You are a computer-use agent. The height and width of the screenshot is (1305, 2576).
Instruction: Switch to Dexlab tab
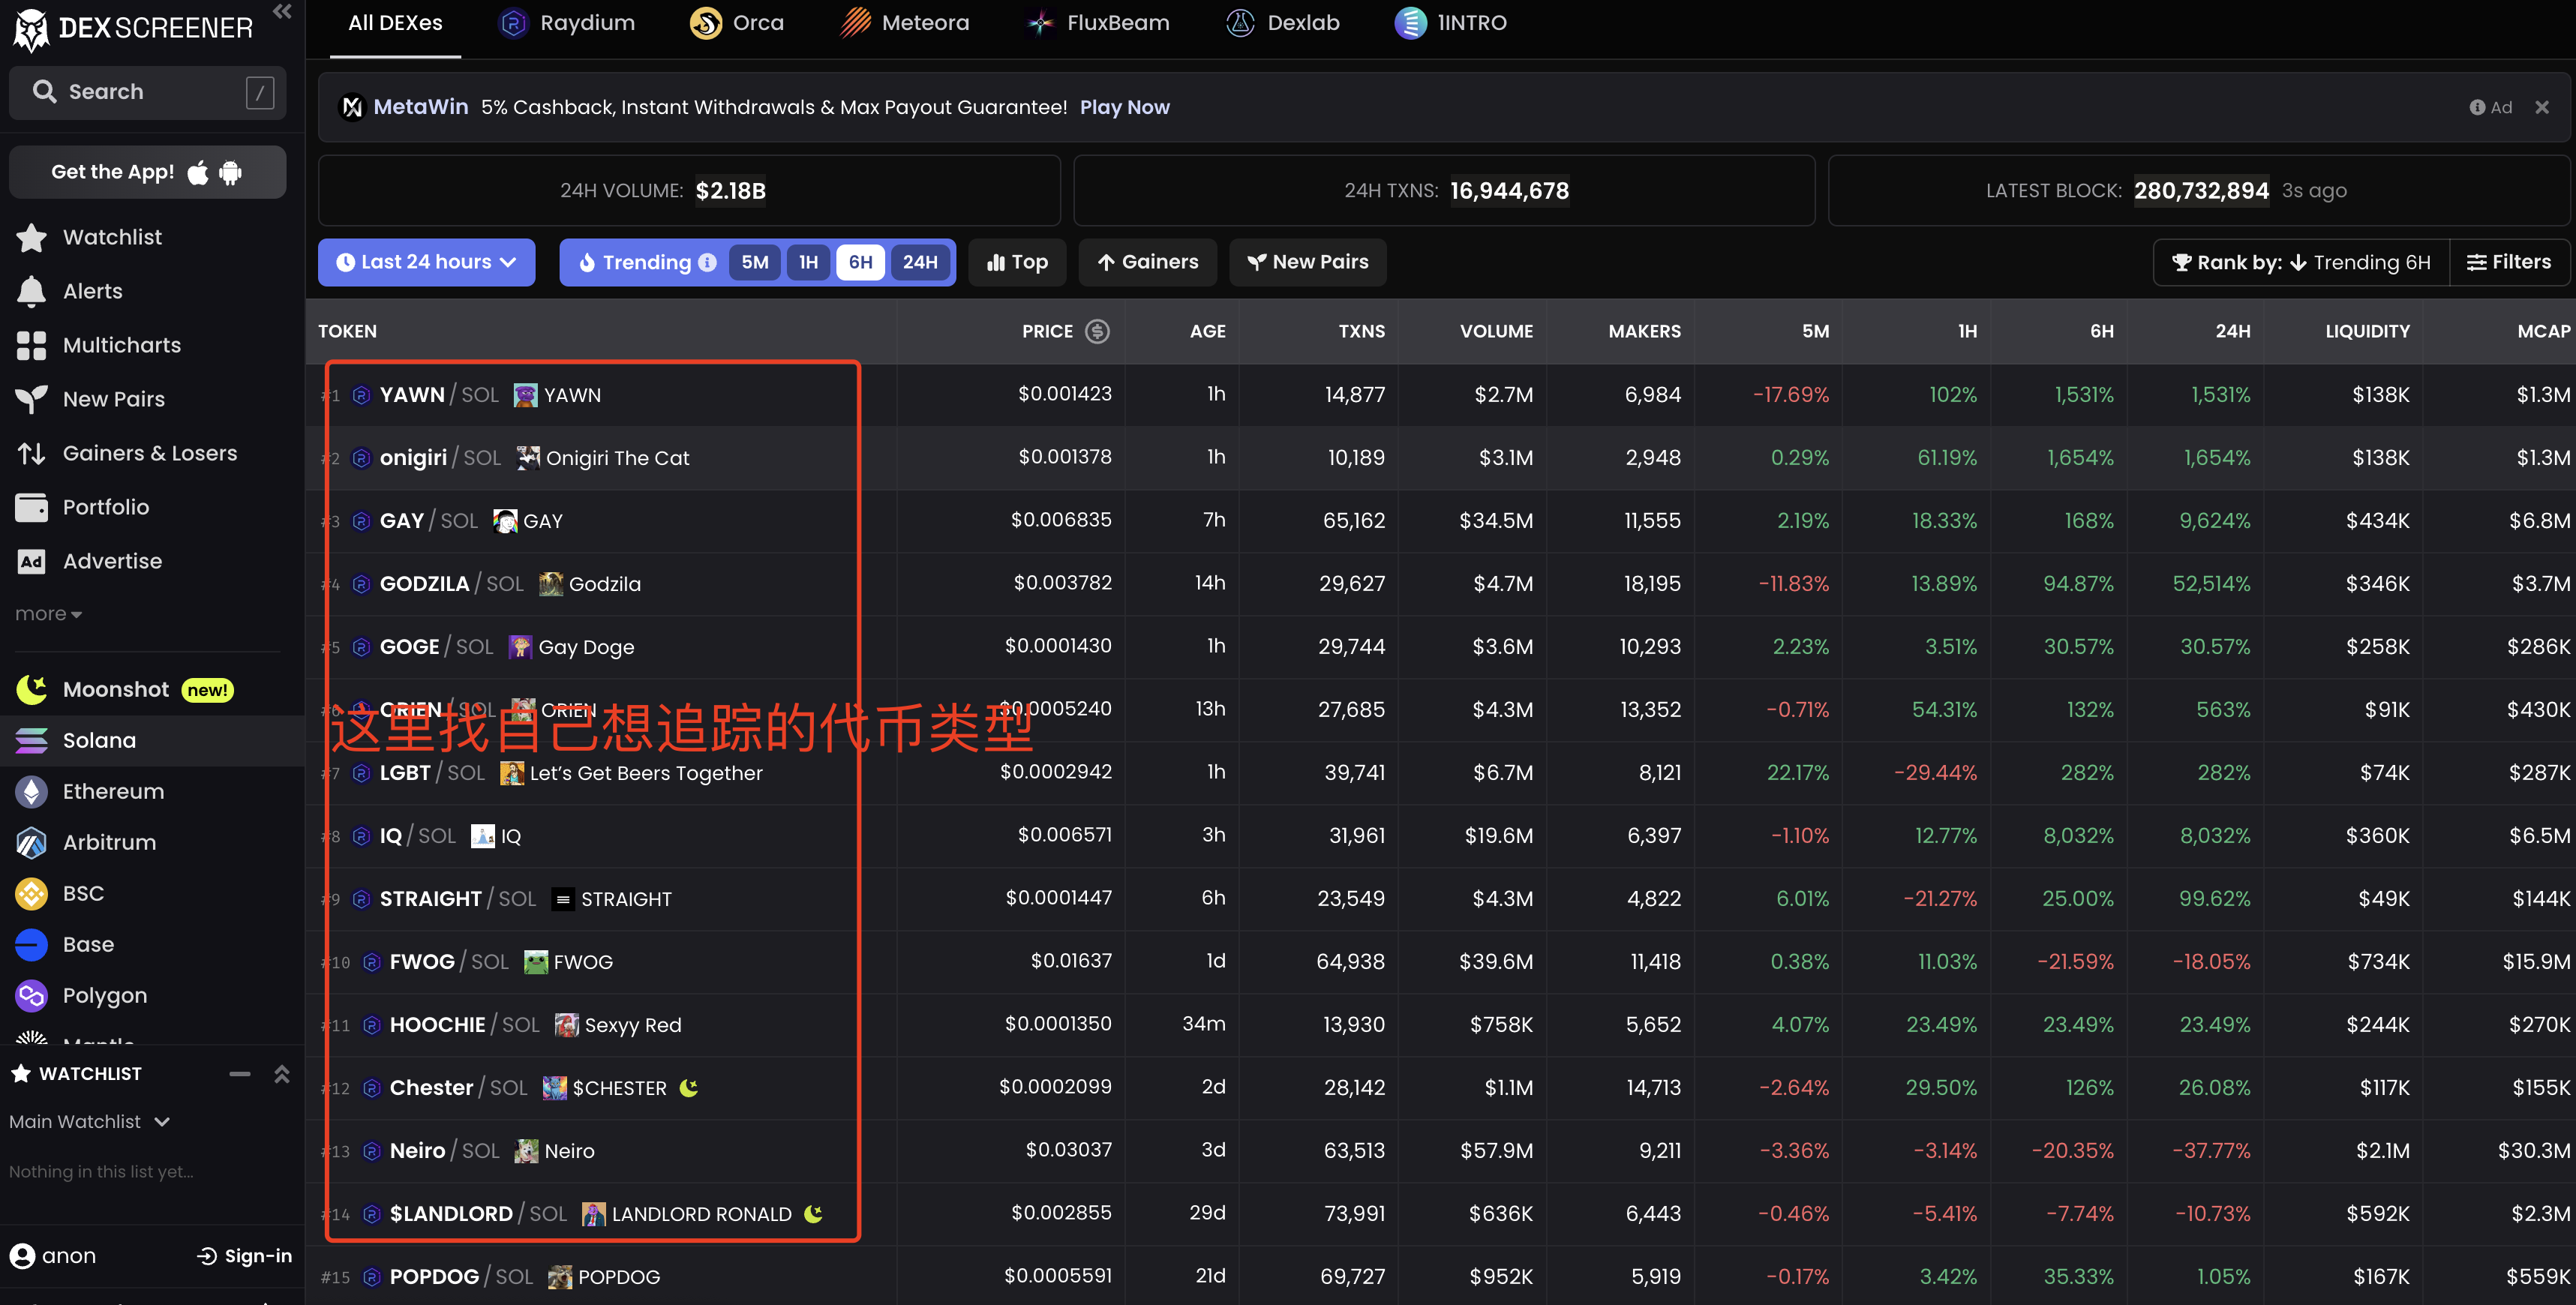pos(1283,23)
